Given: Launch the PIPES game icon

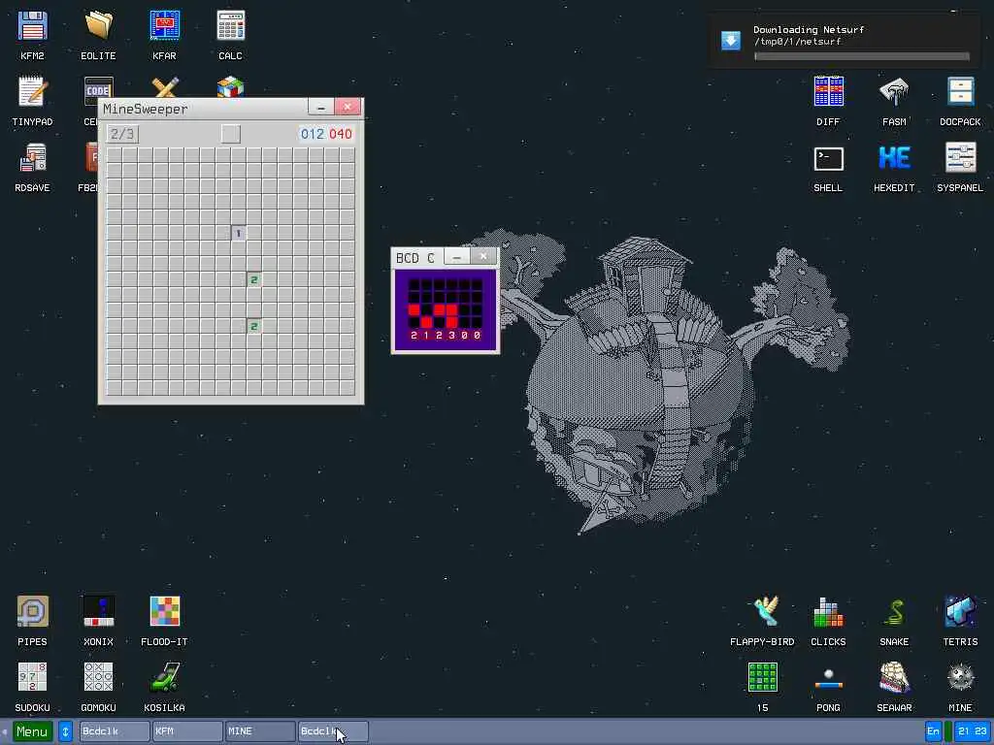Looking at the screenshot, I should 32,621.
